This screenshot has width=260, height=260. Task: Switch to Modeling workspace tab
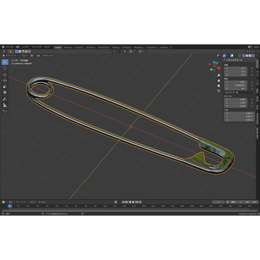click(x=68, y=47)
